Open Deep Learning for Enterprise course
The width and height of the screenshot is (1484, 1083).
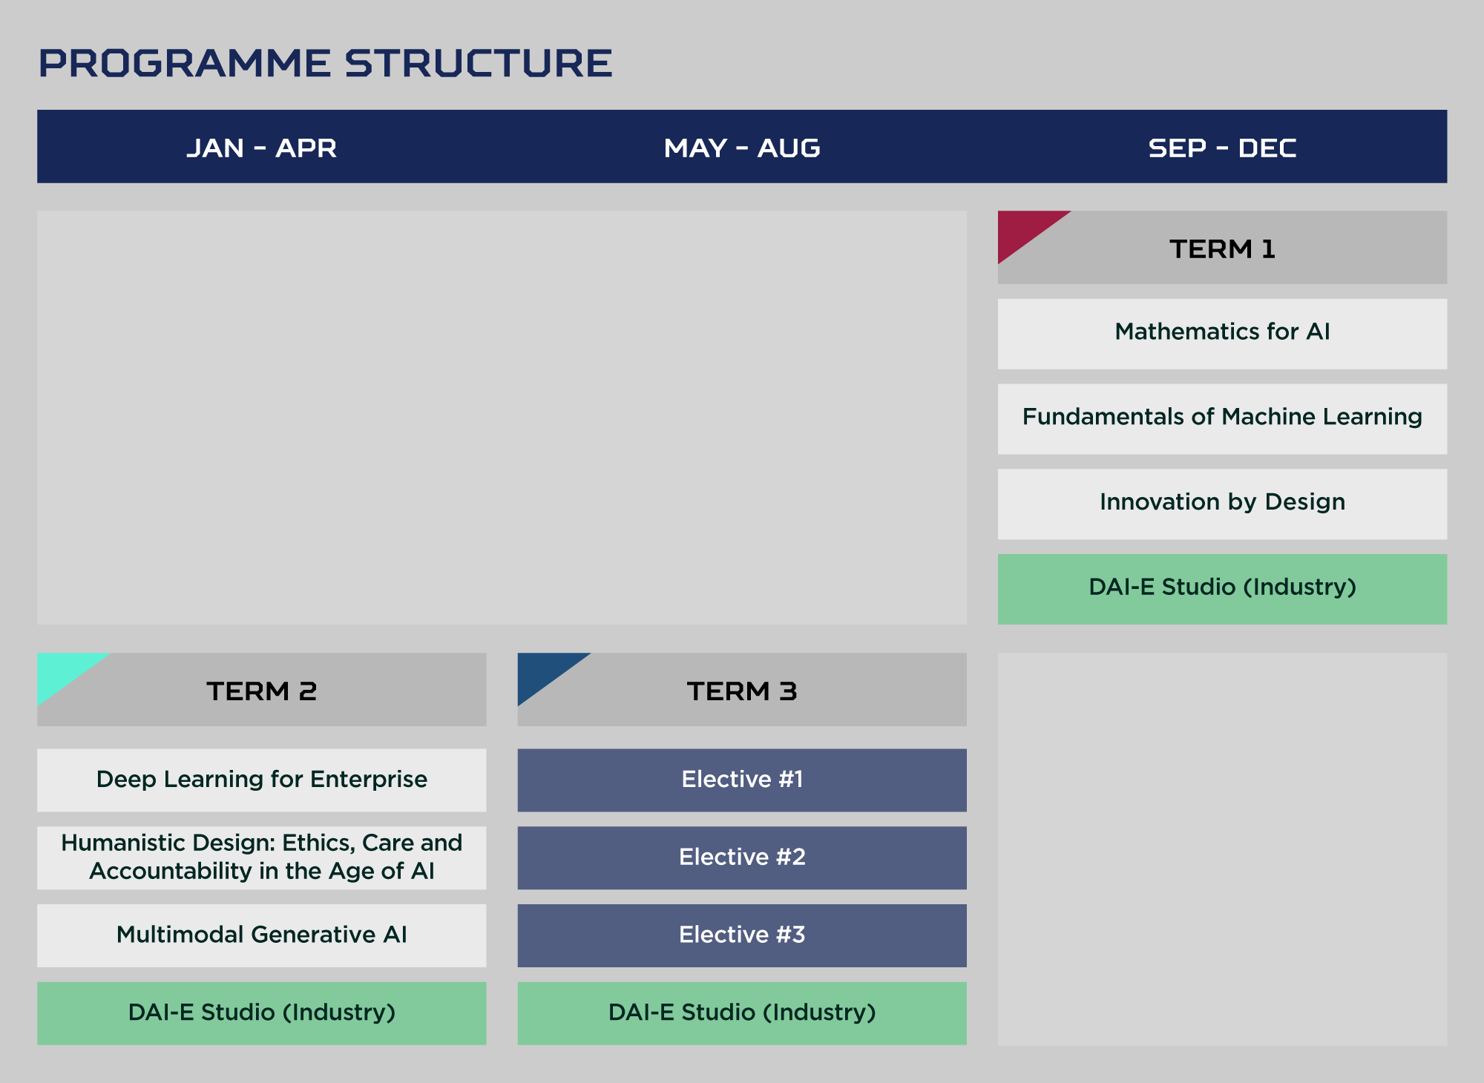point(262,780)
